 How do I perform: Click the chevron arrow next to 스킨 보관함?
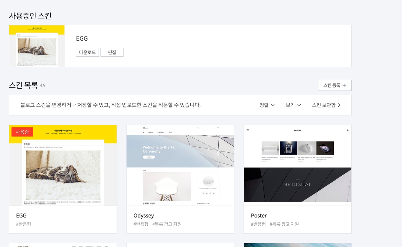[x=339, y=105]
